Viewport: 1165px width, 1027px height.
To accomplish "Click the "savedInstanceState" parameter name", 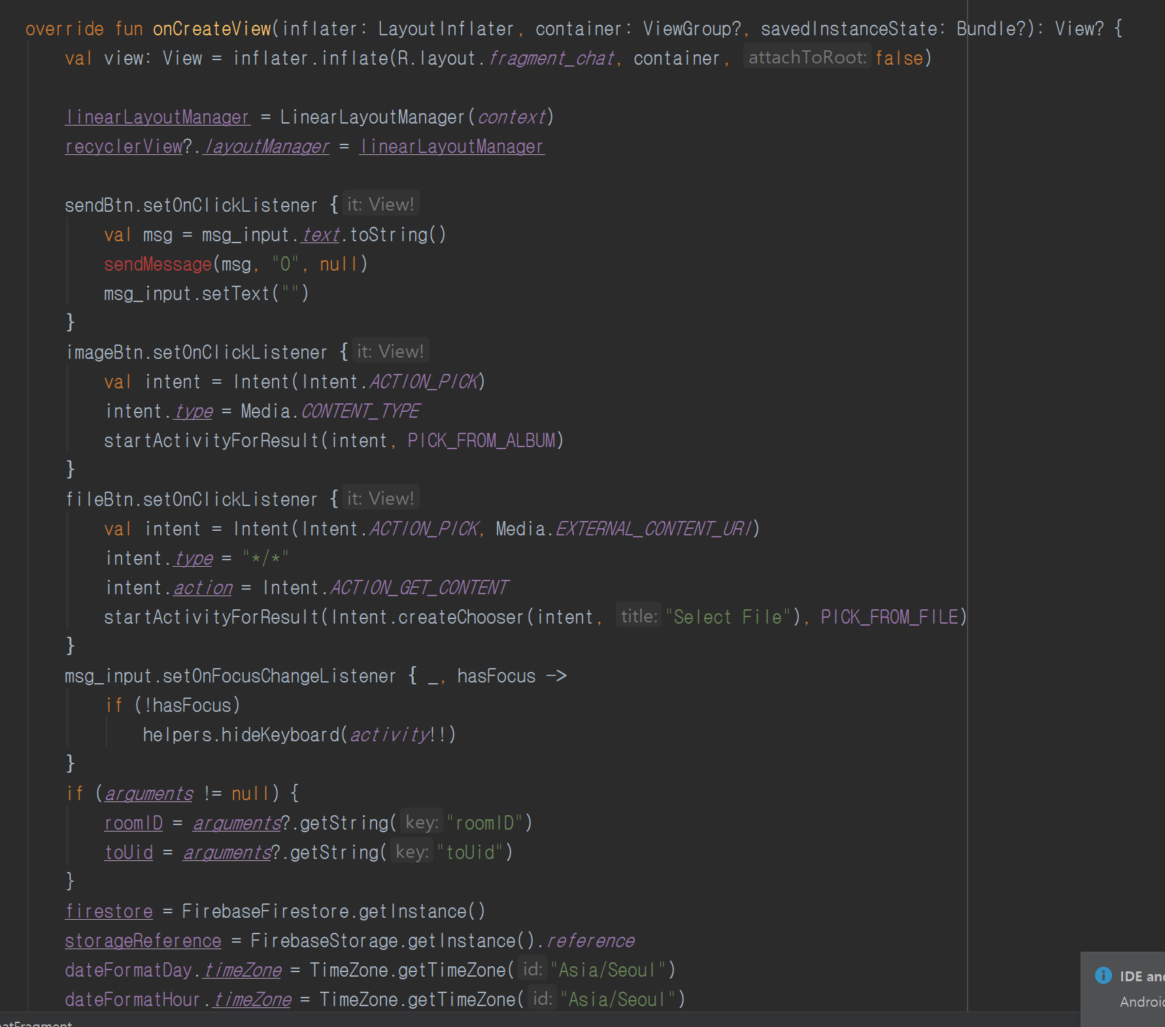I will point(849,29).
